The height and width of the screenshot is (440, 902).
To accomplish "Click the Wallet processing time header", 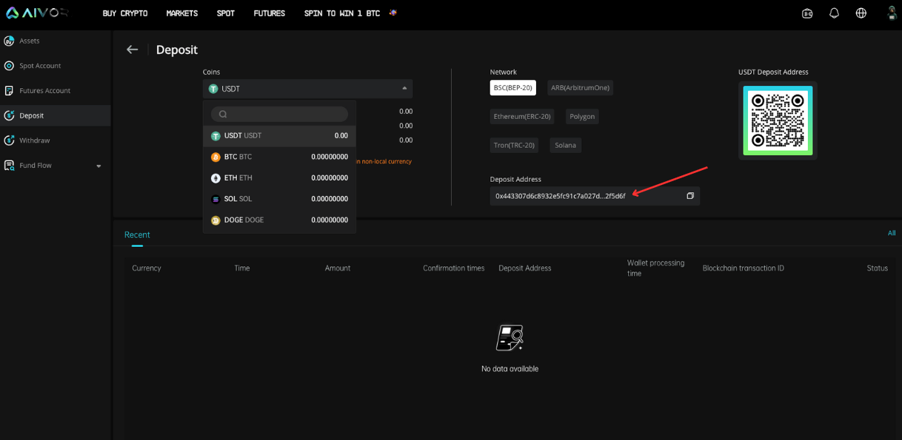I will (655, 268).
